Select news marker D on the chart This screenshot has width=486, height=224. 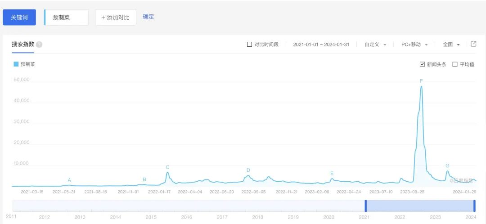248,170
